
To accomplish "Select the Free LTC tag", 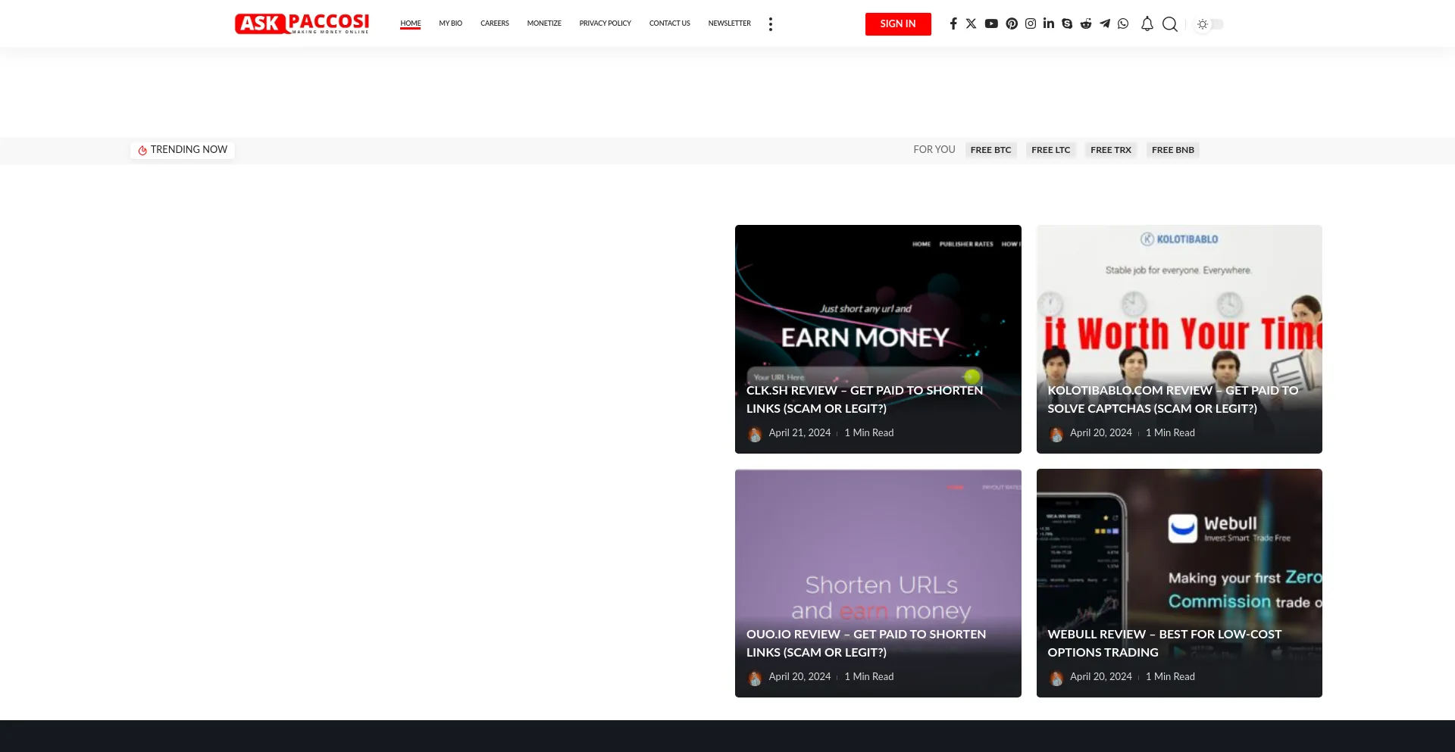I will coord(1051,150).
